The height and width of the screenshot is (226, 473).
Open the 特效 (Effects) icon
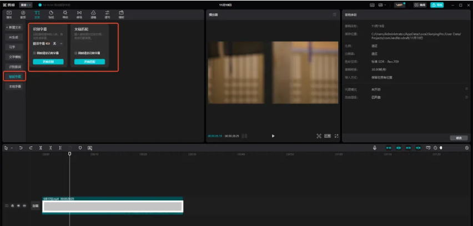[66, 14]
